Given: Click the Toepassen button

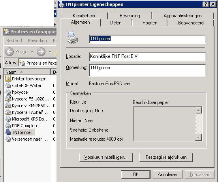Looking at the screenshot, I should coord(200,175).
